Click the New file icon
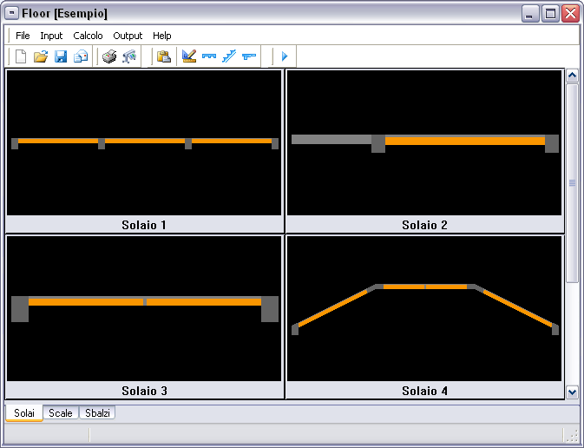Screen dimensions: 584x448 pyautogui.click(x=21, y=57)
